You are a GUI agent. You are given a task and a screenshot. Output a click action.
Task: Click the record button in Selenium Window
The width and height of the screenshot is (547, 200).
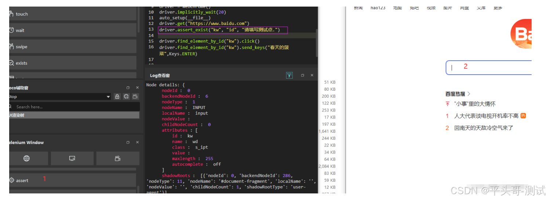click(x=118, y=158)
